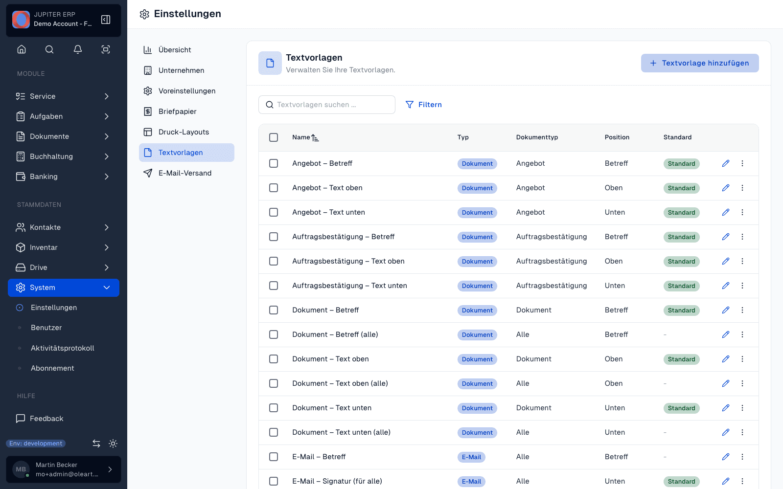
Task: Edit the Angebot – Betreff template pencil
Action: [x=726, y=163]
